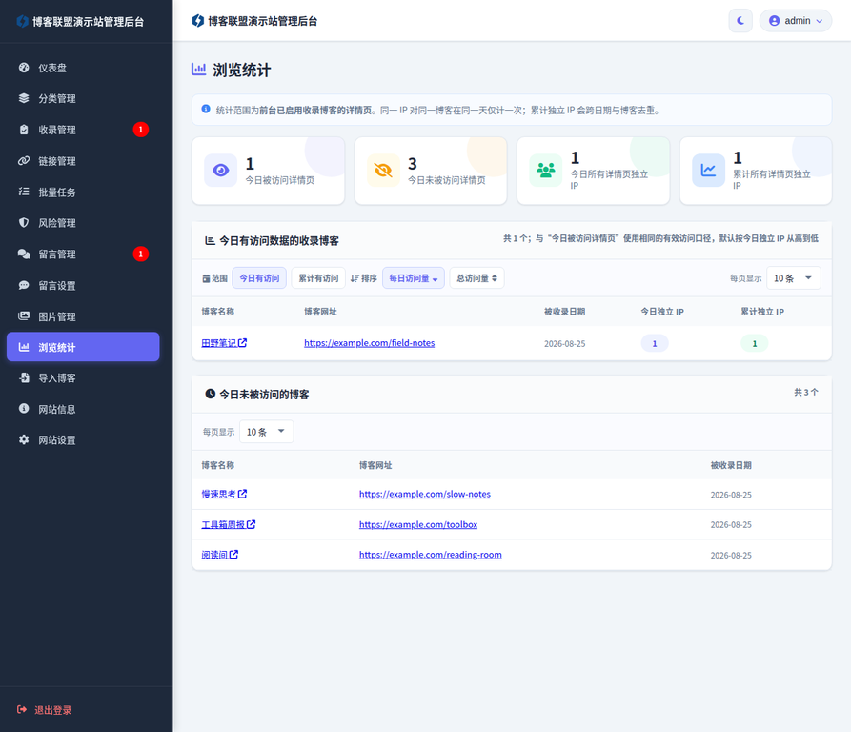Toggle dark mode with the moon icon
Screen dimensions: 851x732
(x=740, y=21)
